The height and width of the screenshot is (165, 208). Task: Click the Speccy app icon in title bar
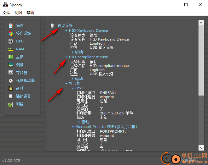pyautogui.click(x=5, y=5)
